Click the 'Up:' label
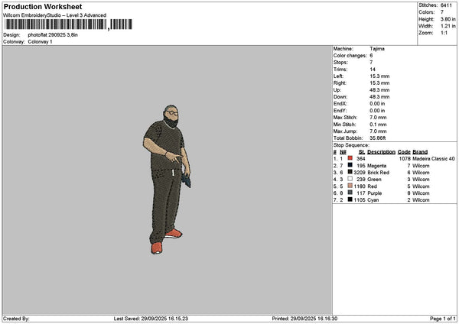Image resolution: width=459 pixels, height=324 pixels. [x=337, y=90]
